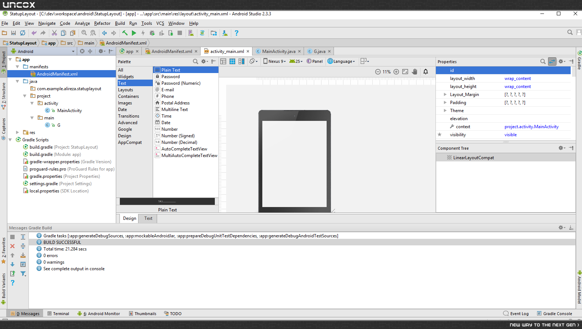The image size is (582, 329).
Task: Switch to the AndroidManifest.xml editor tab
Action: click(171, 51)
